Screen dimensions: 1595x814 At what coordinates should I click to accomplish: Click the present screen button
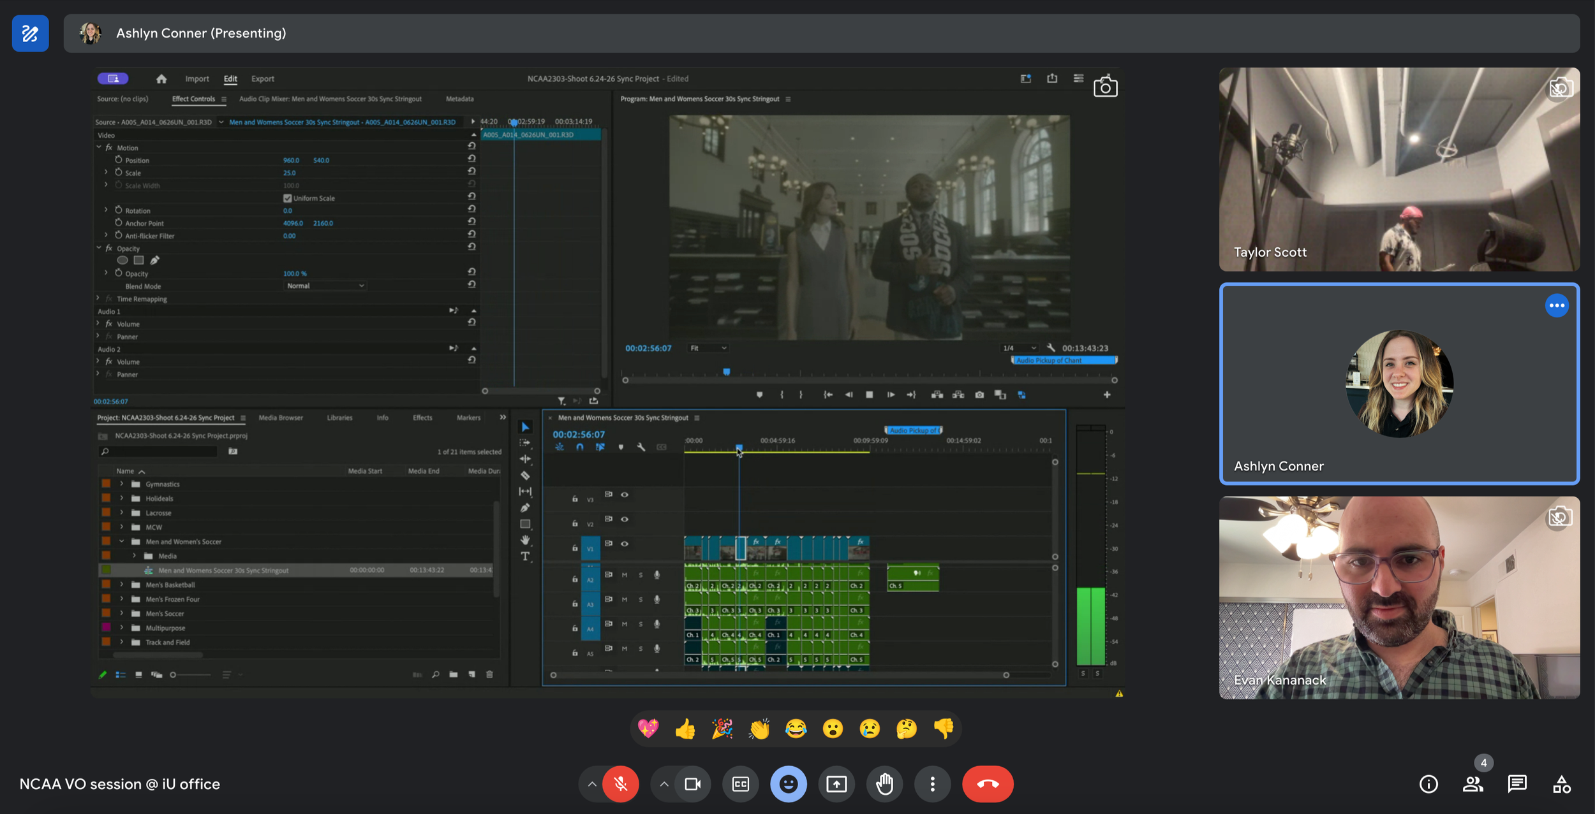(836, 784)
